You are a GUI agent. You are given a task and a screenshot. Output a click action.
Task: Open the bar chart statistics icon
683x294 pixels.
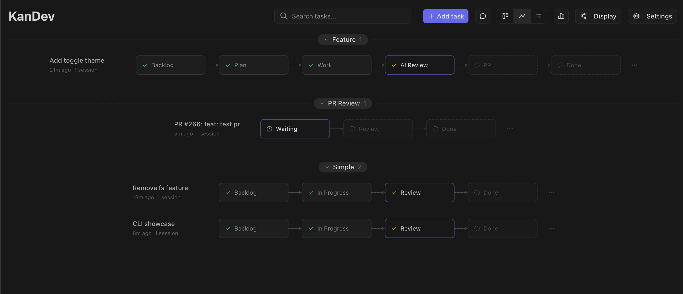[x=561, y=16]
